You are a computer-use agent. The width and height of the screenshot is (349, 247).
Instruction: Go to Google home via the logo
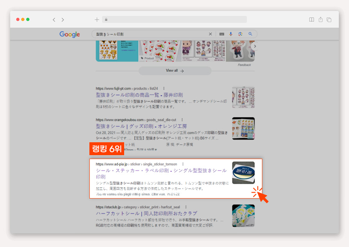click(69, 34)
